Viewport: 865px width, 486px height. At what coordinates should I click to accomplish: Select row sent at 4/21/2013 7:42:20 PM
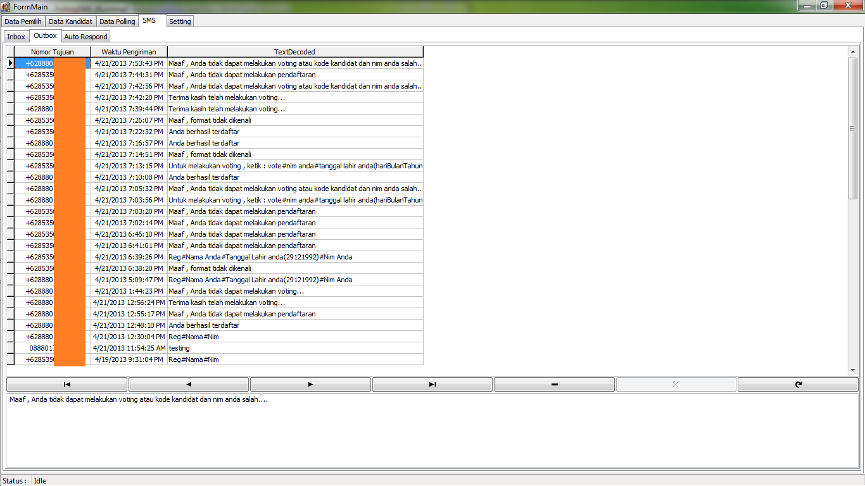click(x=215, y=97)
